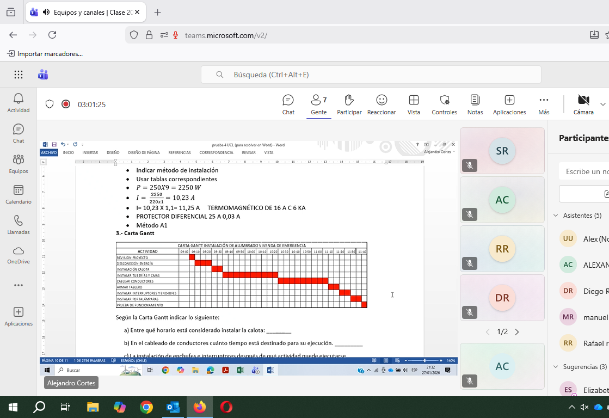
Task: Collapse the Asistentes (5) list
Action: pyautogui.click(x=556, y=216)
